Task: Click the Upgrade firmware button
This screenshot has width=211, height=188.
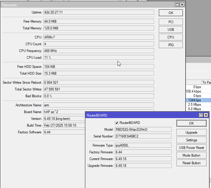Action: (x=191, y=132)
